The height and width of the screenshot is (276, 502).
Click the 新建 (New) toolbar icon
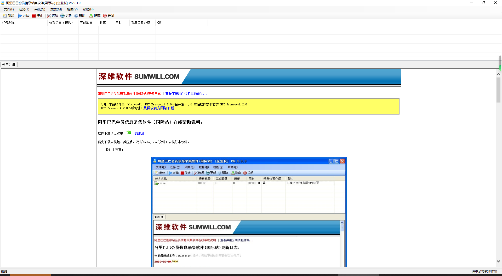(x=9, y=16)
